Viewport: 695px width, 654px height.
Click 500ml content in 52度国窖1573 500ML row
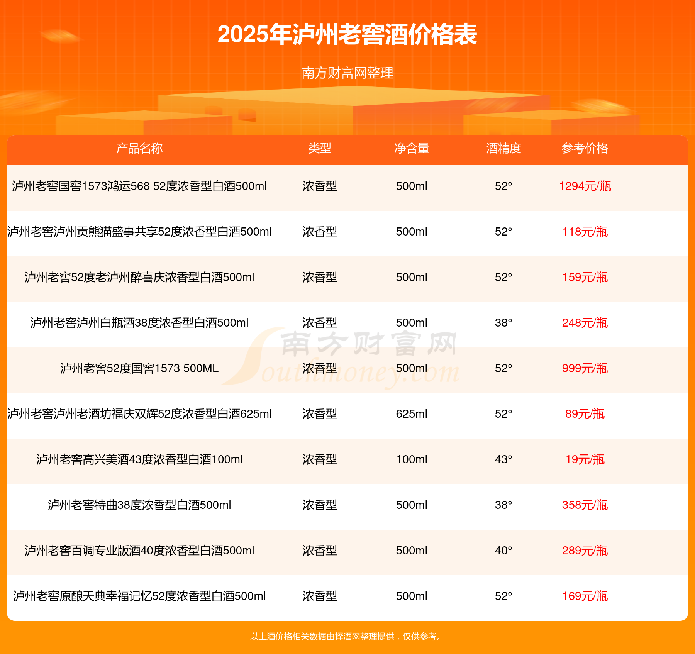pyautogui.click(x=412, y=368)
